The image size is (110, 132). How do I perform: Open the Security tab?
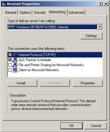pos(40,13)
